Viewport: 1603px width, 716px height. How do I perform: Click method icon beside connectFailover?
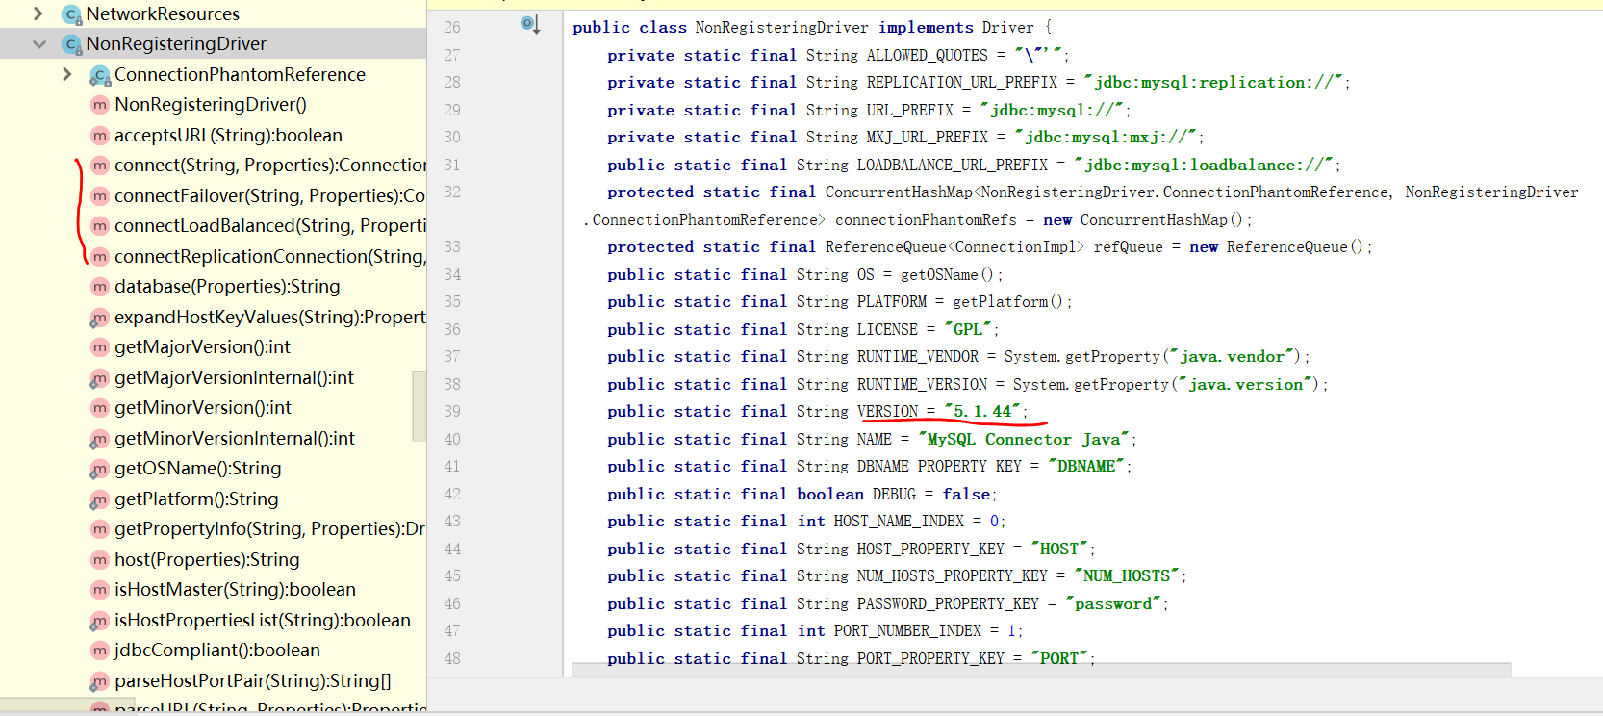click(99, 196)
